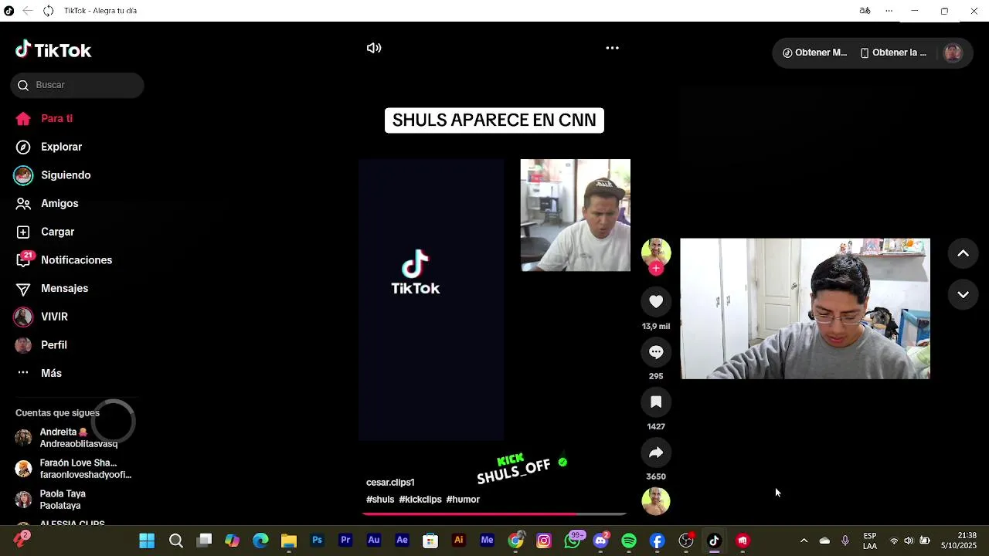Reload the page with refresh icon

(x=48, y=11)
